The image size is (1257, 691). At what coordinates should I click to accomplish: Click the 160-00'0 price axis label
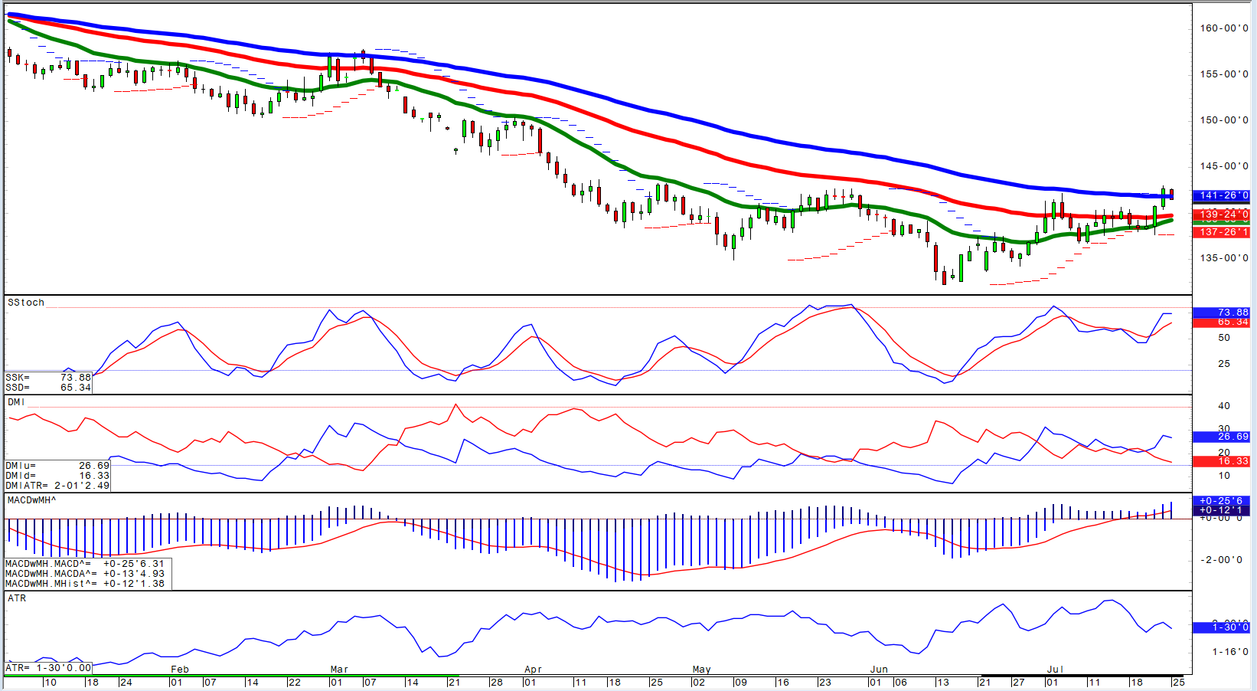click(1224, 28)
